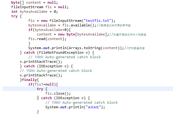Click the TODO comment above System.out.println("关闭失败")
Screen dimensions: 173x114
tap(81, 102)
